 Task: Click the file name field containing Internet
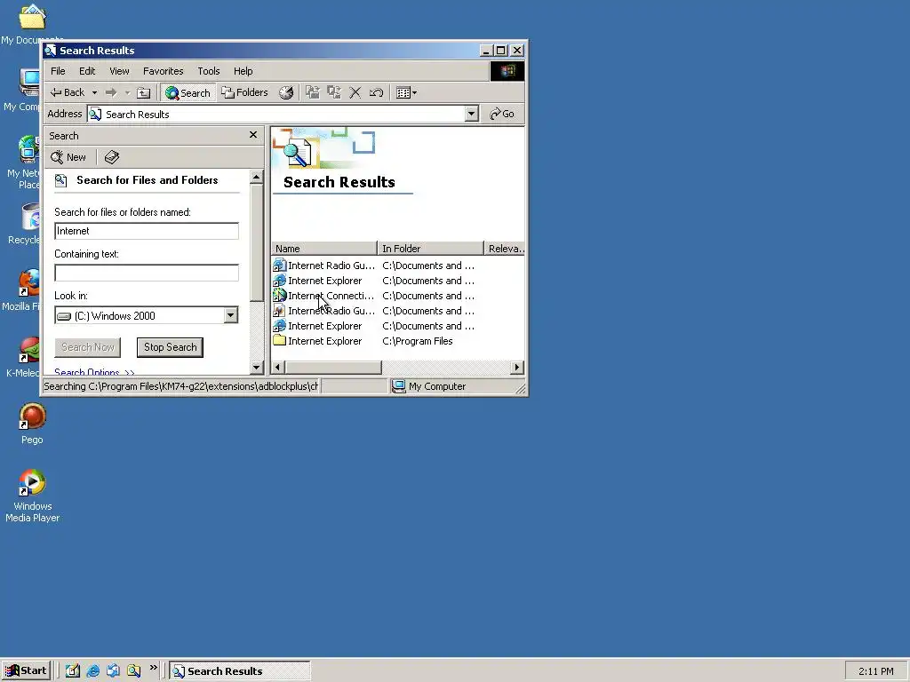pos(147,231)
